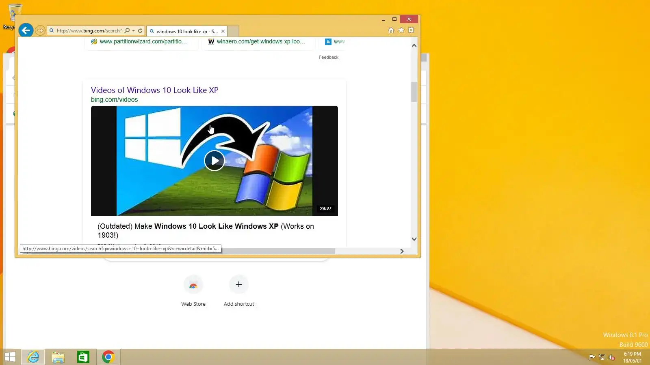
Task: Click the vertical scrollbar up arrow
Action: (414, 46)
